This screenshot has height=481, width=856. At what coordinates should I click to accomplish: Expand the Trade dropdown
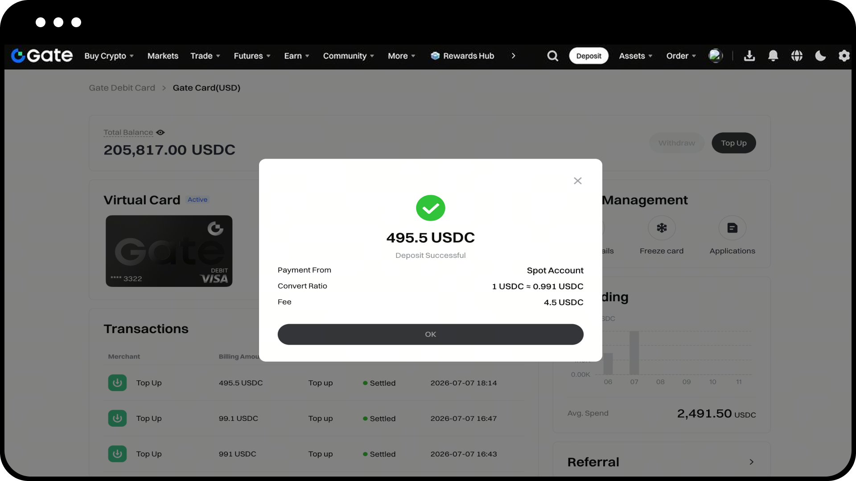(205, 56)
